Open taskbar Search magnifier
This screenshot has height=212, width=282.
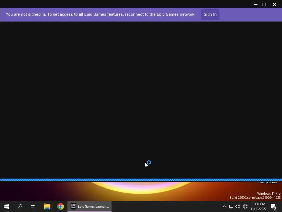pyautogui.click(x=20, y=206)
